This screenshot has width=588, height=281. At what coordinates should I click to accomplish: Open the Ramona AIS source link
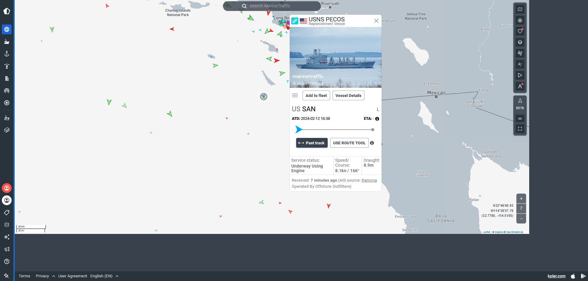point(369,180)
